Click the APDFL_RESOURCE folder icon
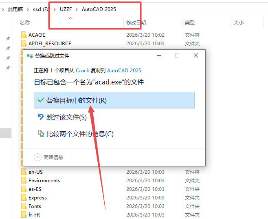The height and width of the screenshot is (219, 268). pyautogui.click(x=24, y=44)
